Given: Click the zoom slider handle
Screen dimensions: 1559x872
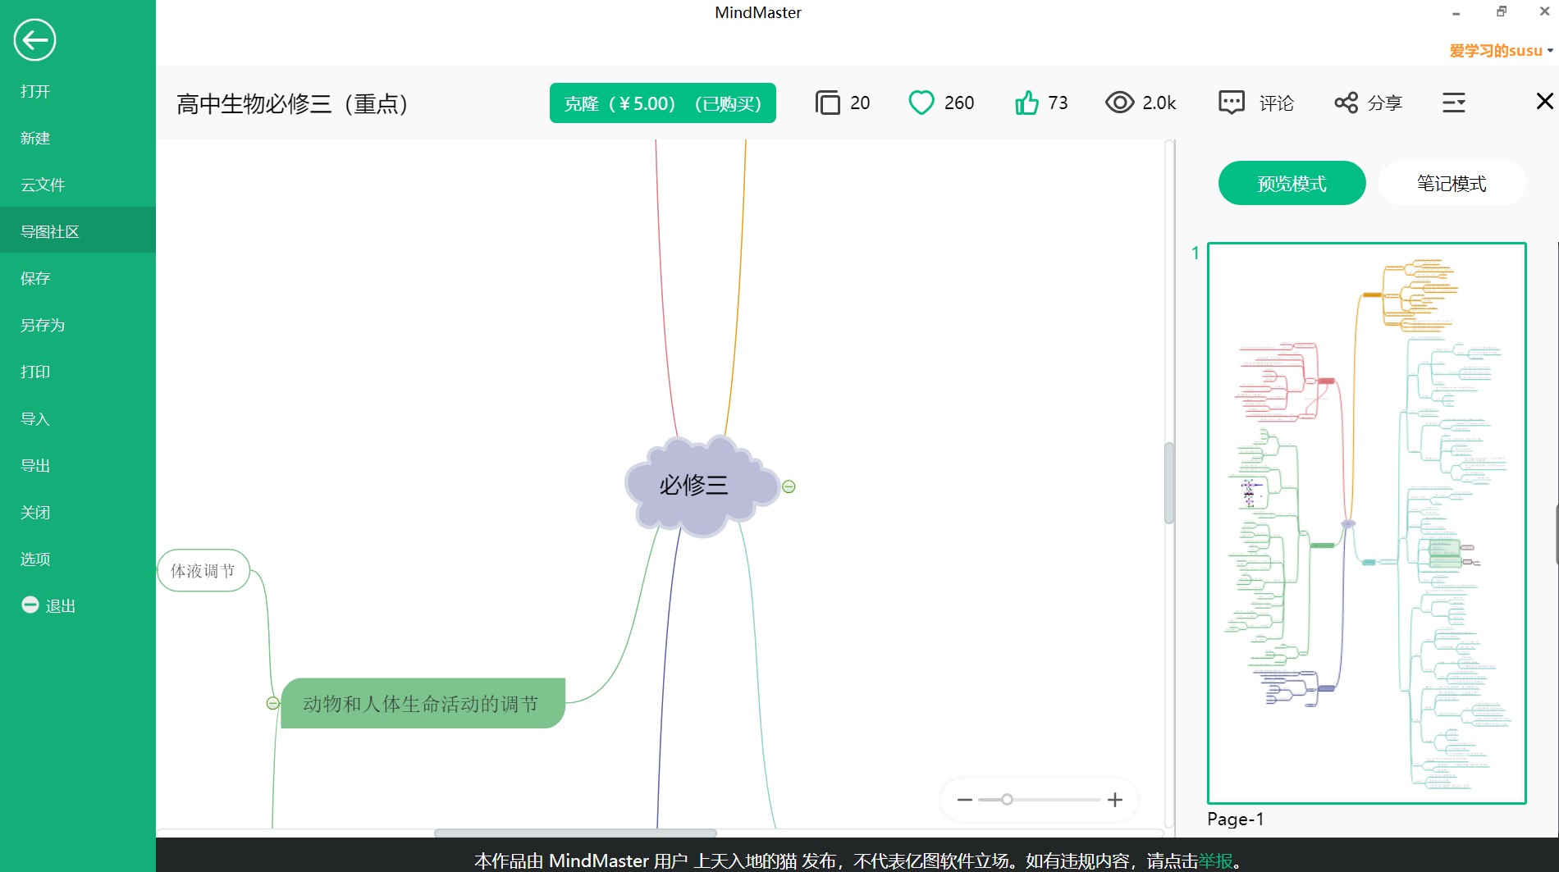Looking at the screenshot, I should click(x=1007, y=799).
